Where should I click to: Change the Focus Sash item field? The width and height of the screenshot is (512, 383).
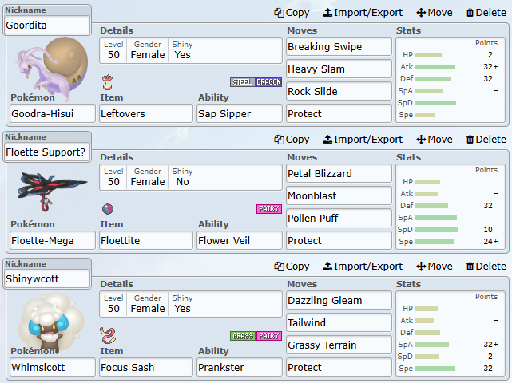tap(146, 367)
